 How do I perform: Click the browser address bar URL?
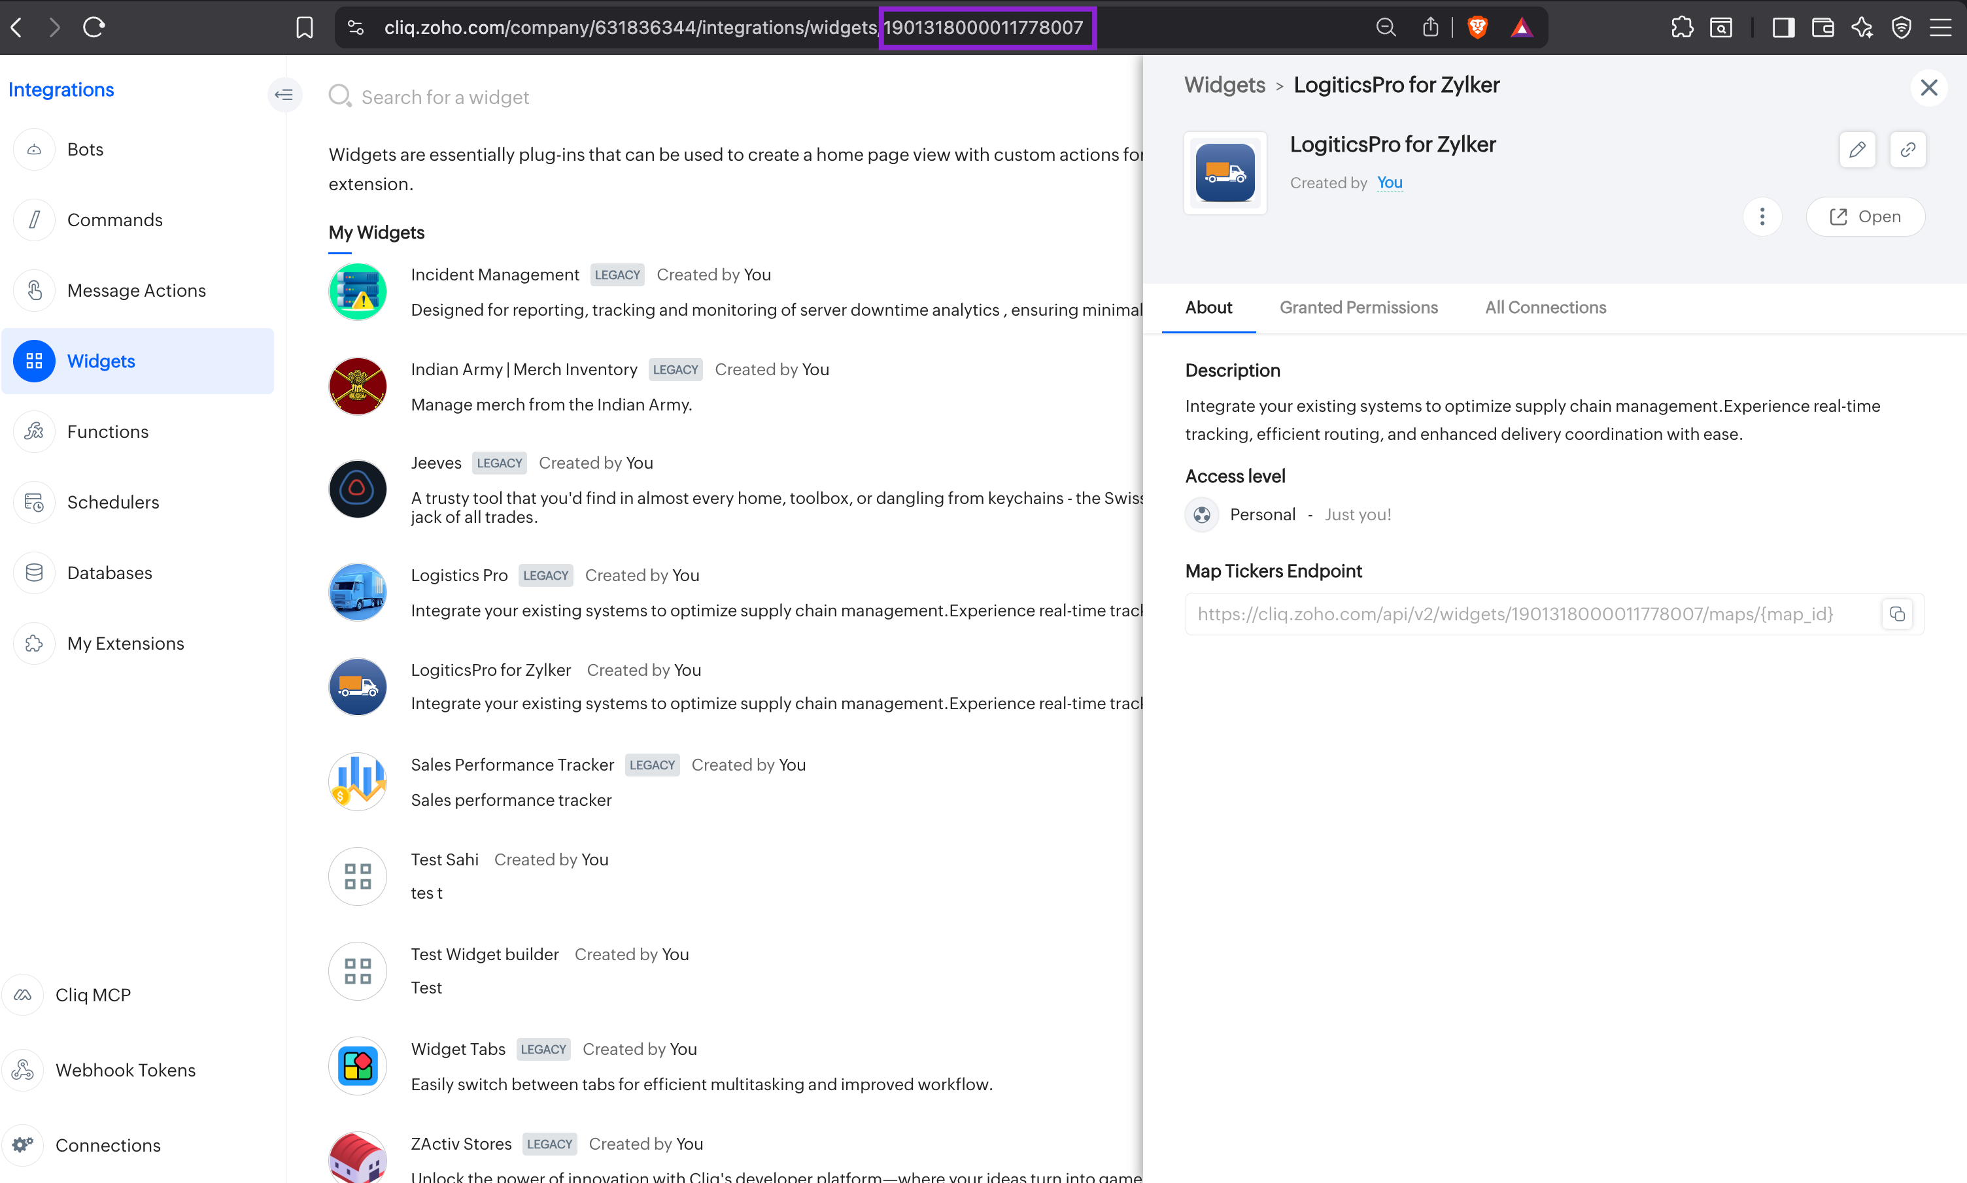(734, 27)
